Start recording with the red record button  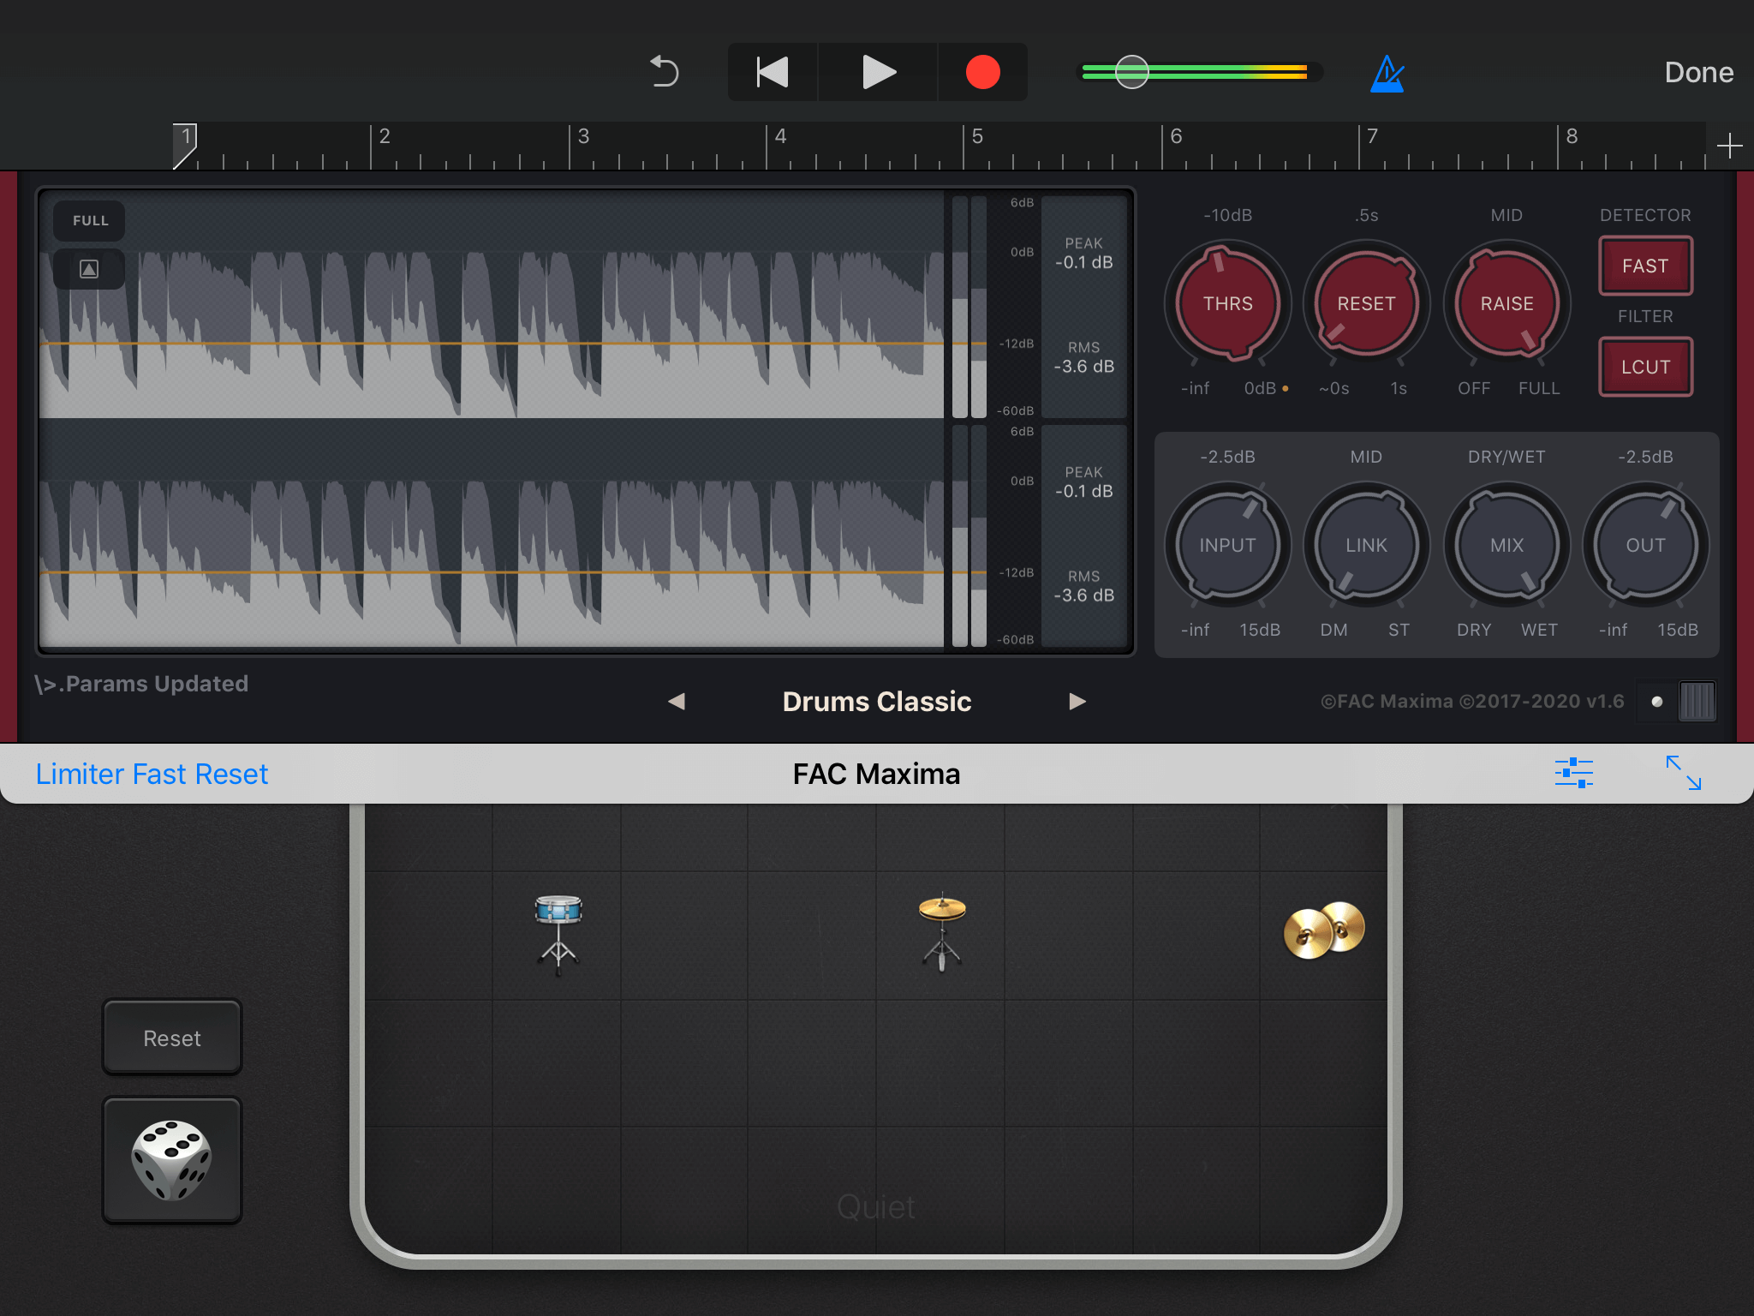pos(982,72)
